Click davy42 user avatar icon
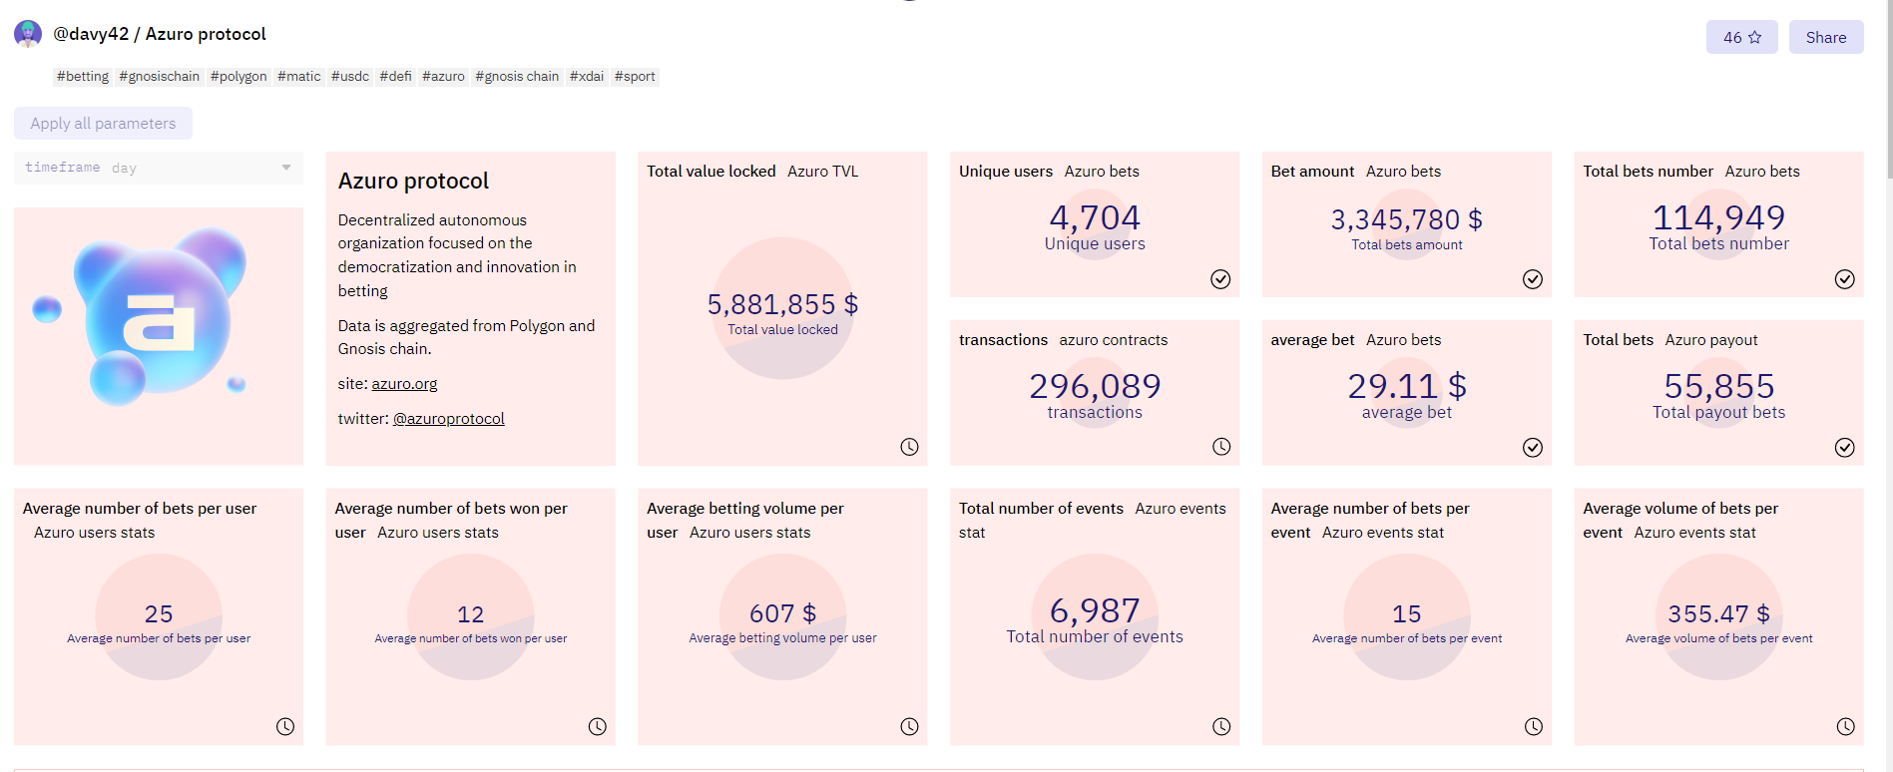 (28, 34)
